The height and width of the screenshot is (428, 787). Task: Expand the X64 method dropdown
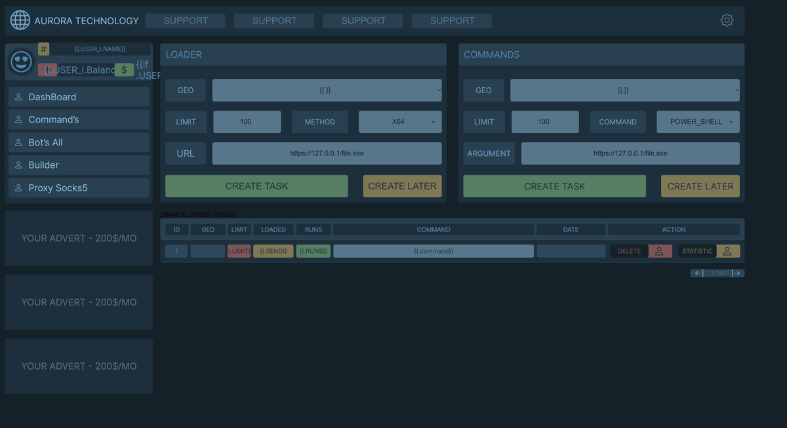click(x=400, y=122)
